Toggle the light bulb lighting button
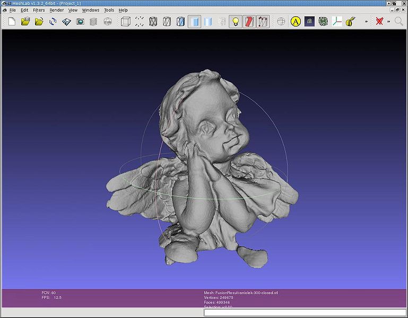This screenshot has height=318, width=408. coord(236,22)
